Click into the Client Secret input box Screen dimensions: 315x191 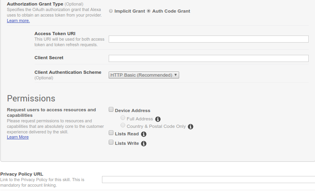coord(208,58)
